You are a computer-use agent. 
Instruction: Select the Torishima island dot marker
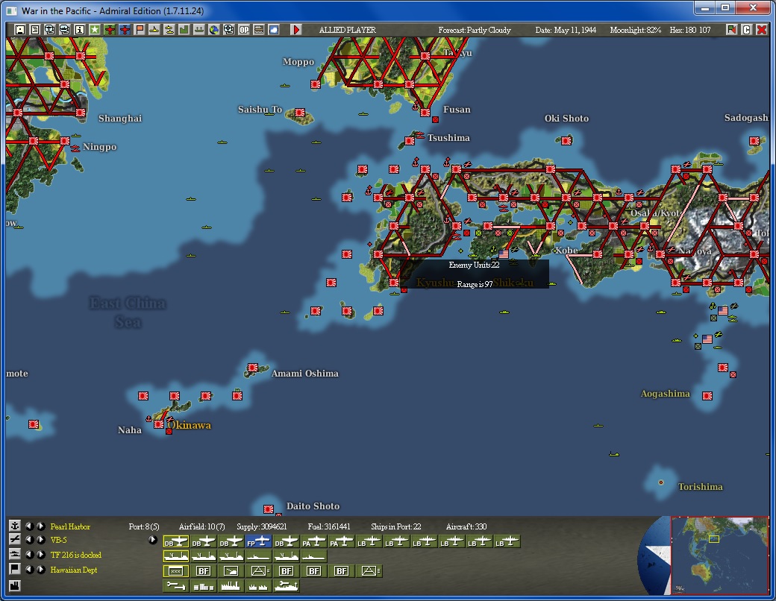pos(660,482)
